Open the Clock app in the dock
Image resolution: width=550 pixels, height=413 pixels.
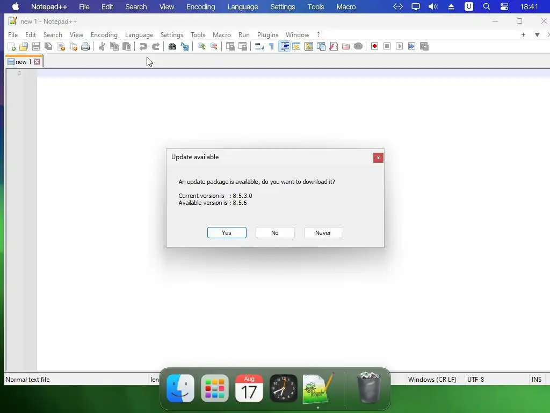pos(284,388)
